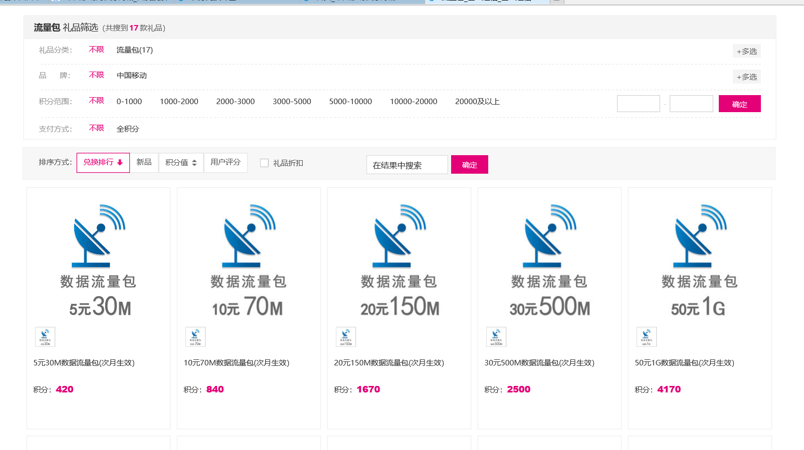Screen dimensions: 804x450
Task: Focus the maximum points input box
Action: [691, 104]
